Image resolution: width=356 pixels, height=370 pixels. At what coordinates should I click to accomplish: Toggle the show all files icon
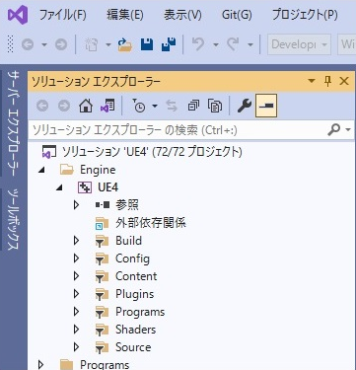pos(215,106)
